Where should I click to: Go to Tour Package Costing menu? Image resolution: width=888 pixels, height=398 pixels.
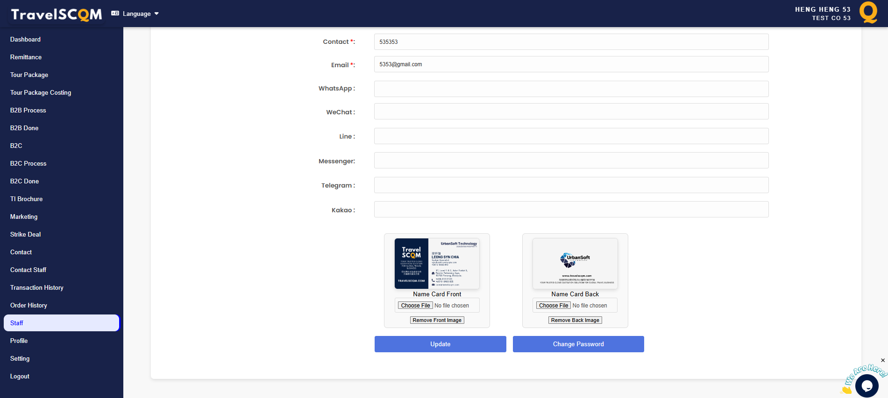tap(41, 93)
